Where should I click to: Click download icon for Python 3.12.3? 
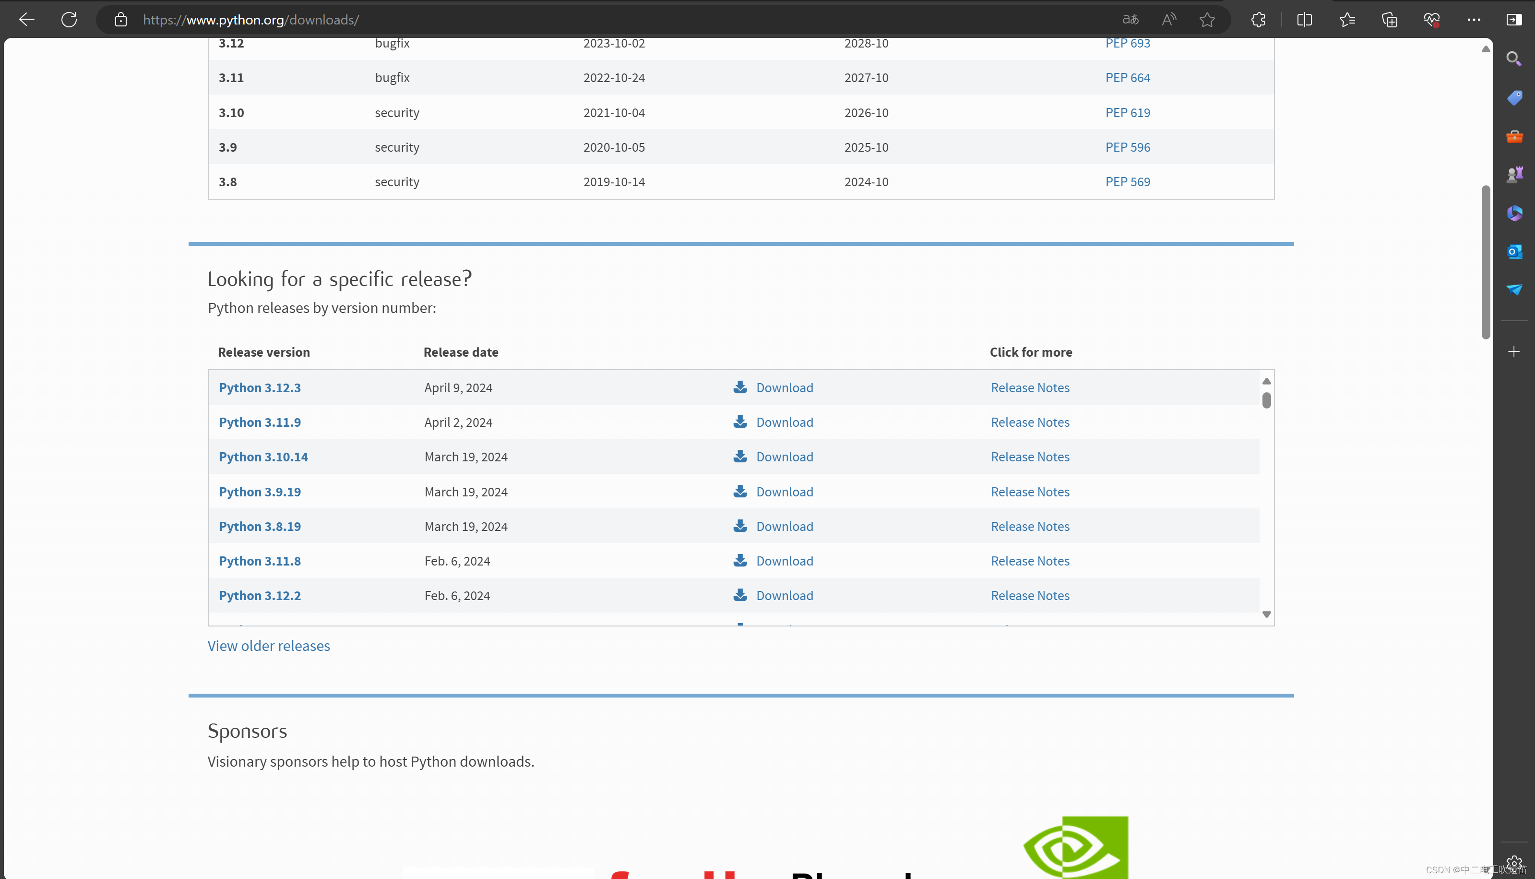click(x=740, y=387)
